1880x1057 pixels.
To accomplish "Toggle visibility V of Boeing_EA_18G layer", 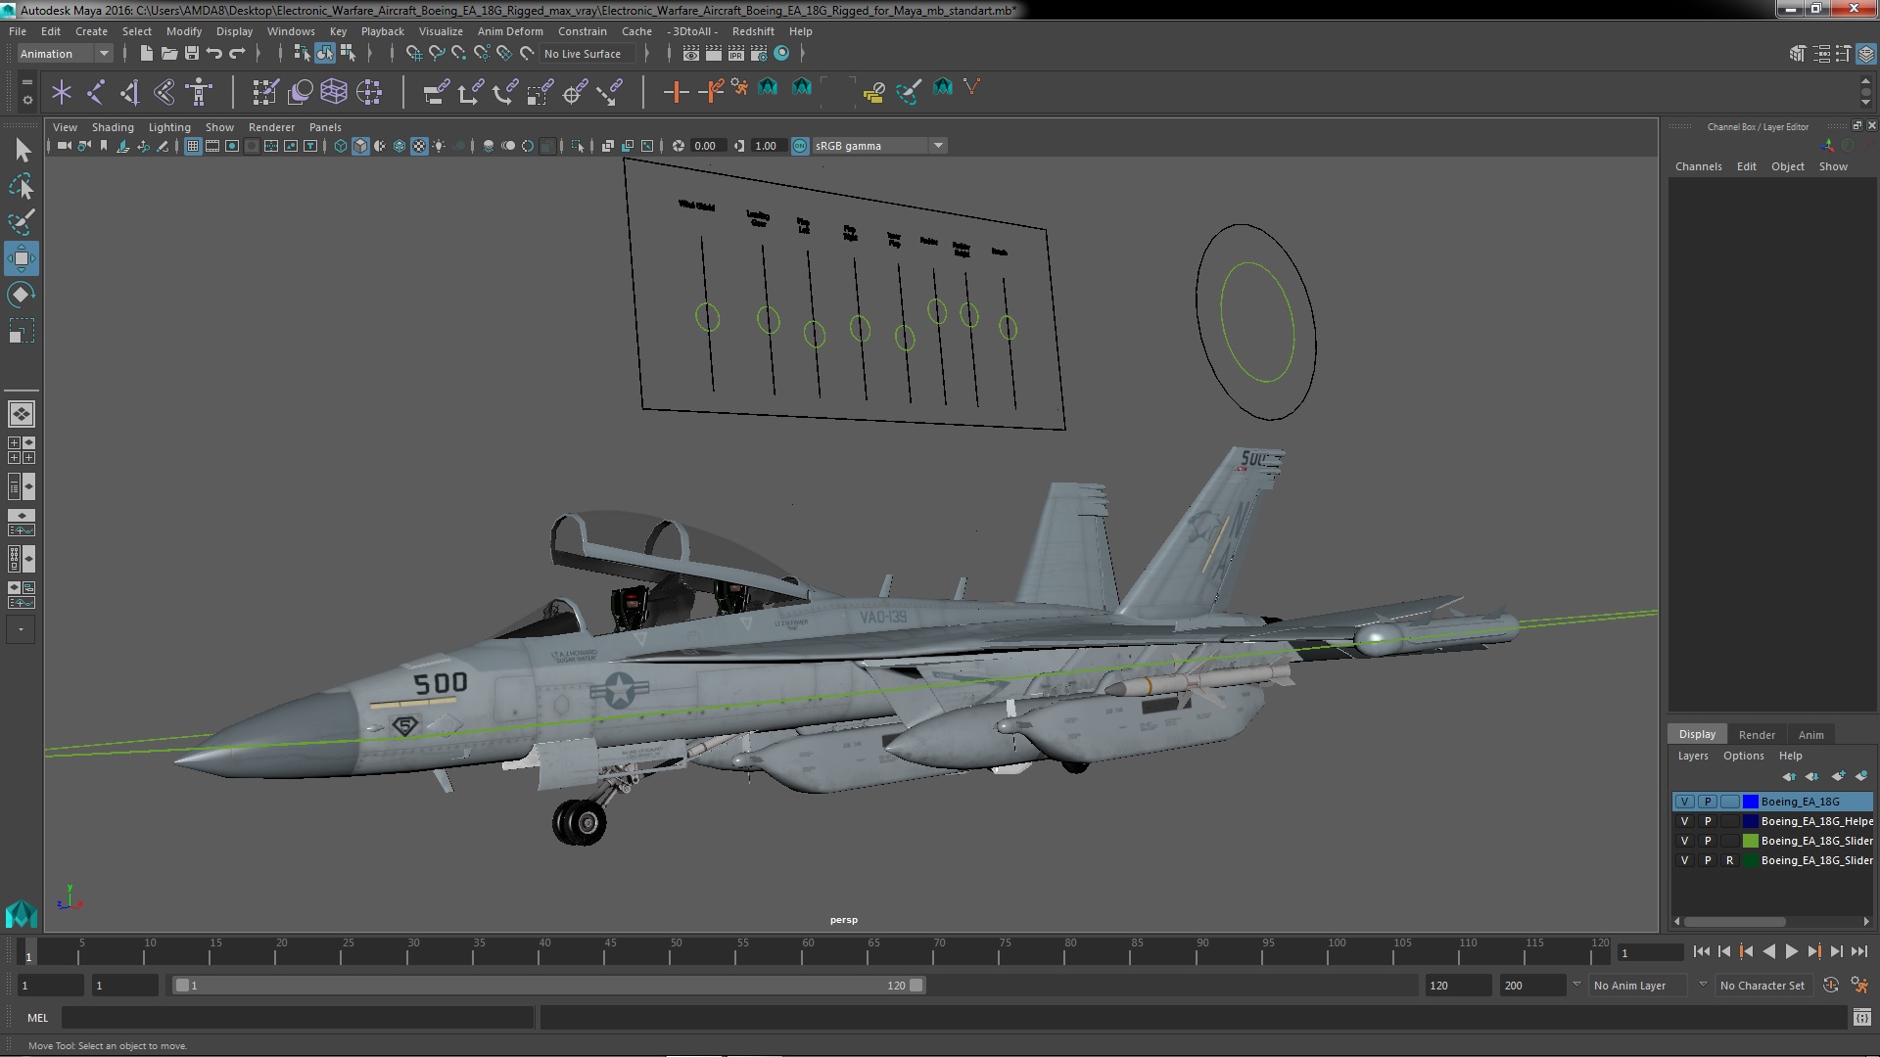I will pos(1684,802).
